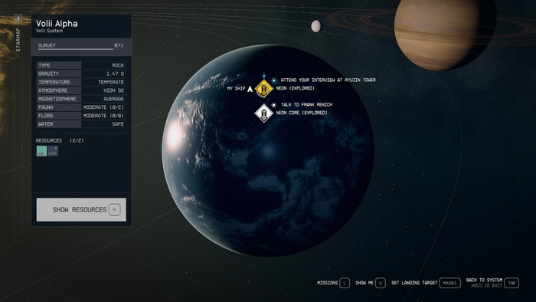Image resolution: width=536 pixels, height=302 pixels.
Task: Click the Gravity 1.47 G row
Action: (81, 74)
